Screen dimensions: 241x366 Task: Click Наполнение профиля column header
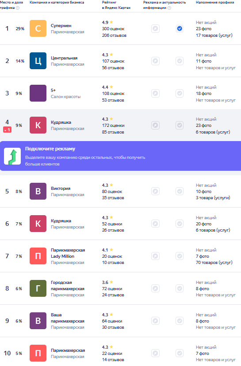[215, 2]
